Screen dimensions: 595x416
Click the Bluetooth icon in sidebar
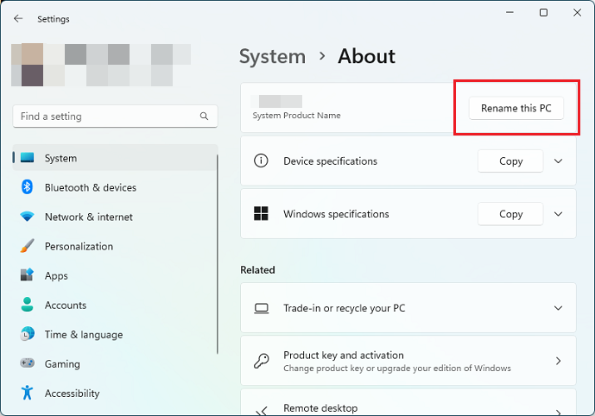coord(27,187)
